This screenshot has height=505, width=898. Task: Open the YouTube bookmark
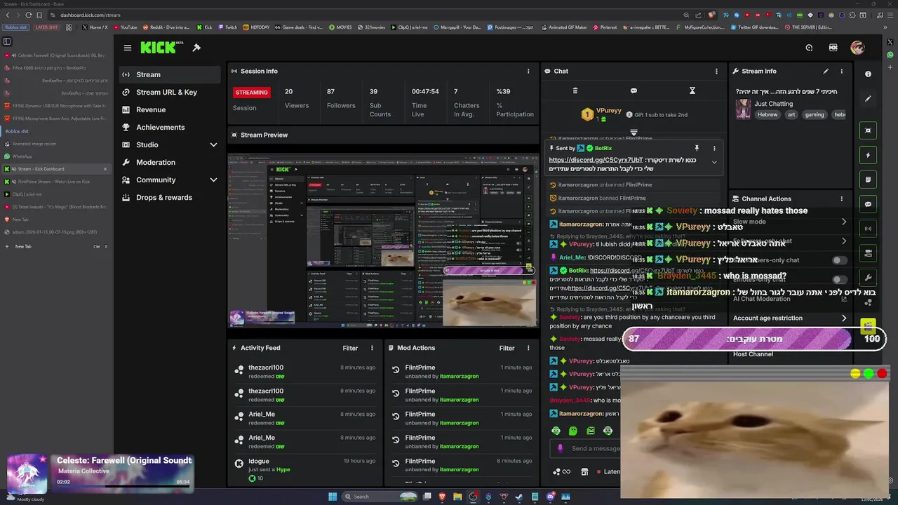(126, 27)
